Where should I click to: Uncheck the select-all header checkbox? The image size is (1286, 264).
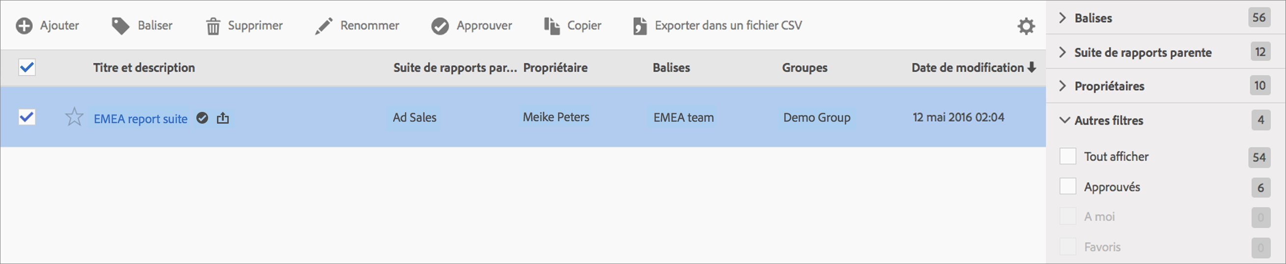coord(27,67)
